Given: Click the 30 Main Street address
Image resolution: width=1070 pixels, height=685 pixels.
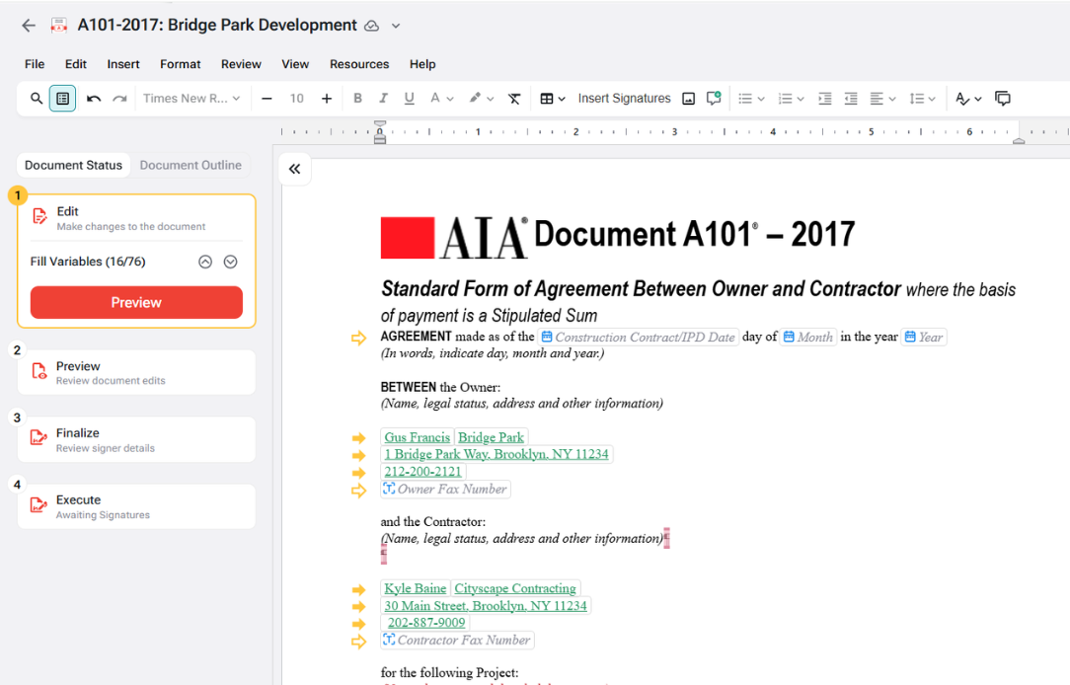Looking at the screenshot, I should point(486,606).
